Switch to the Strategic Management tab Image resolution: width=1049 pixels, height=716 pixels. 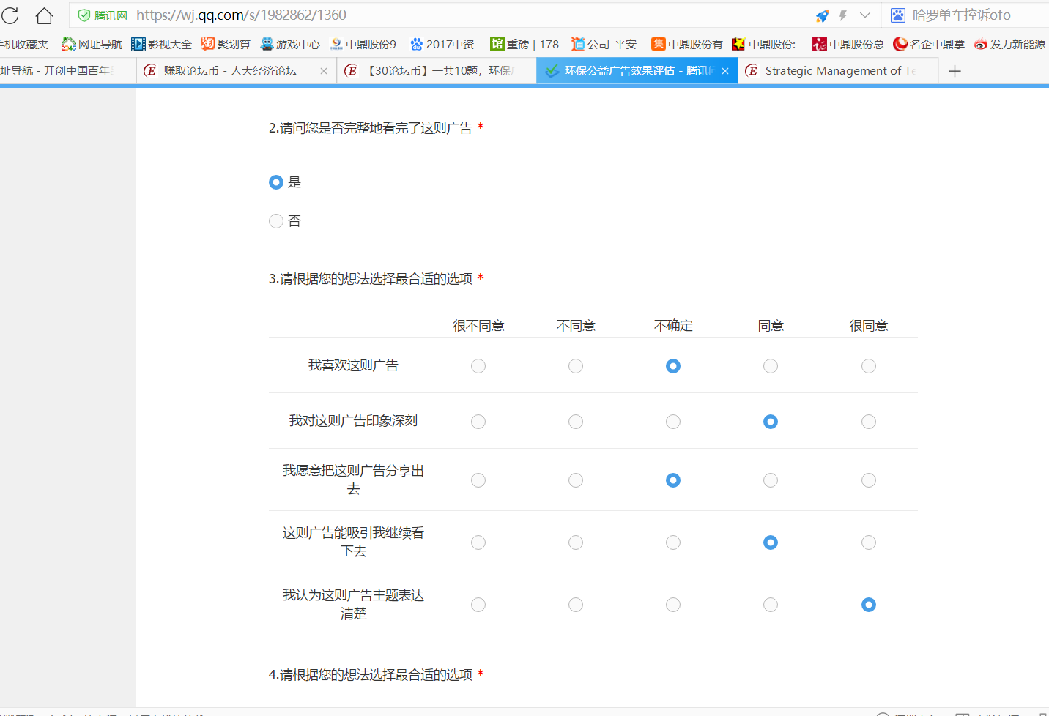coord(838,71)
